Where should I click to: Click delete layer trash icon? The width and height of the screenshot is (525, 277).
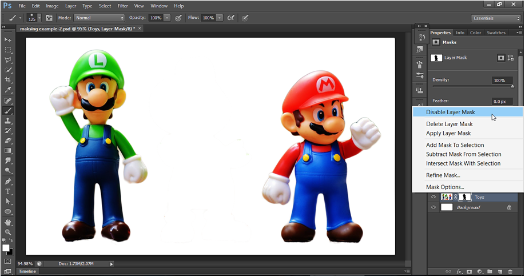coord(510,272)
